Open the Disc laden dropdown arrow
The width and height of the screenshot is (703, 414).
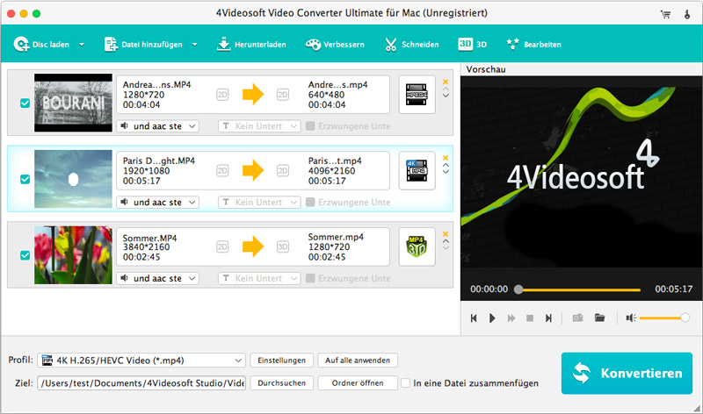(82, 44)
